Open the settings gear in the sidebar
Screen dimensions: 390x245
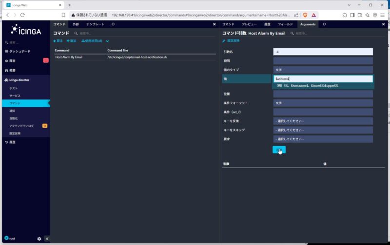(x=39, y=239)
